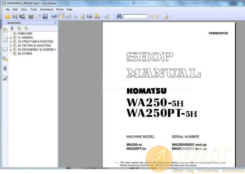
Task: Click the Print icon
Action: [31, 16]
